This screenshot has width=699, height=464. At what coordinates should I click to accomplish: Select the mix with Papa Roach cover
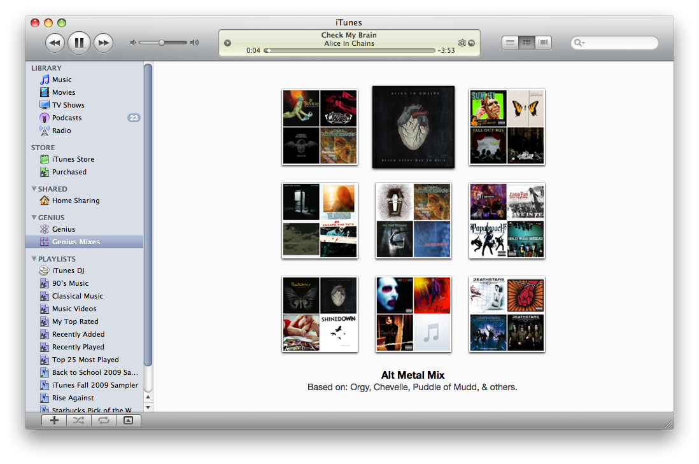[x=507, y=221]
